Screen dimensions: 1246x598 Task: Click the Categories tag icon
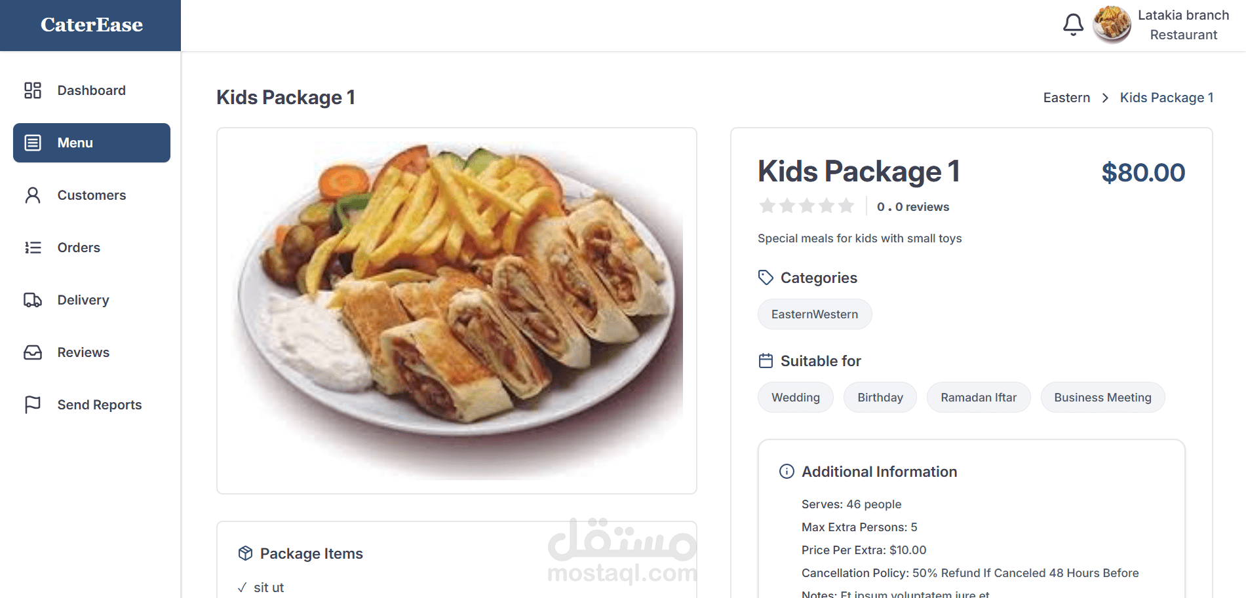[x=766, y=278]
